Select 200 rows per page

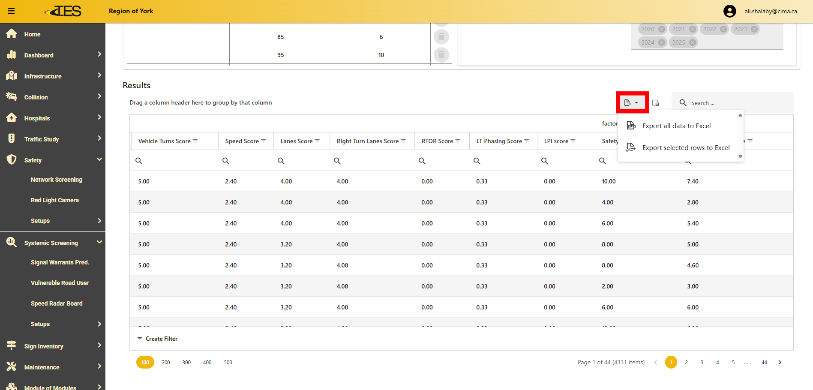click(x=166, y=363)
